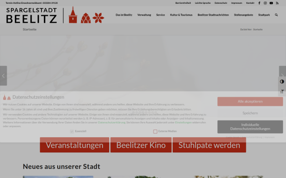Open the Stadtpark menu item
This screenshot has height=178, width=286.
click(x=264, y=15)
